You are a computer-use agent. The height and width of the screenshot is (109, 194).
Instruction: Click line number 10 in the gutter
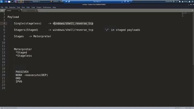(3, 43)
